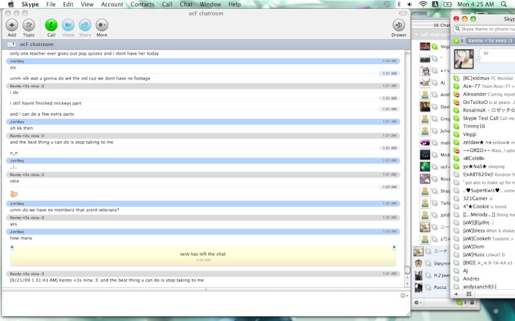Click the Spotlight search icon

coord(504,4)
